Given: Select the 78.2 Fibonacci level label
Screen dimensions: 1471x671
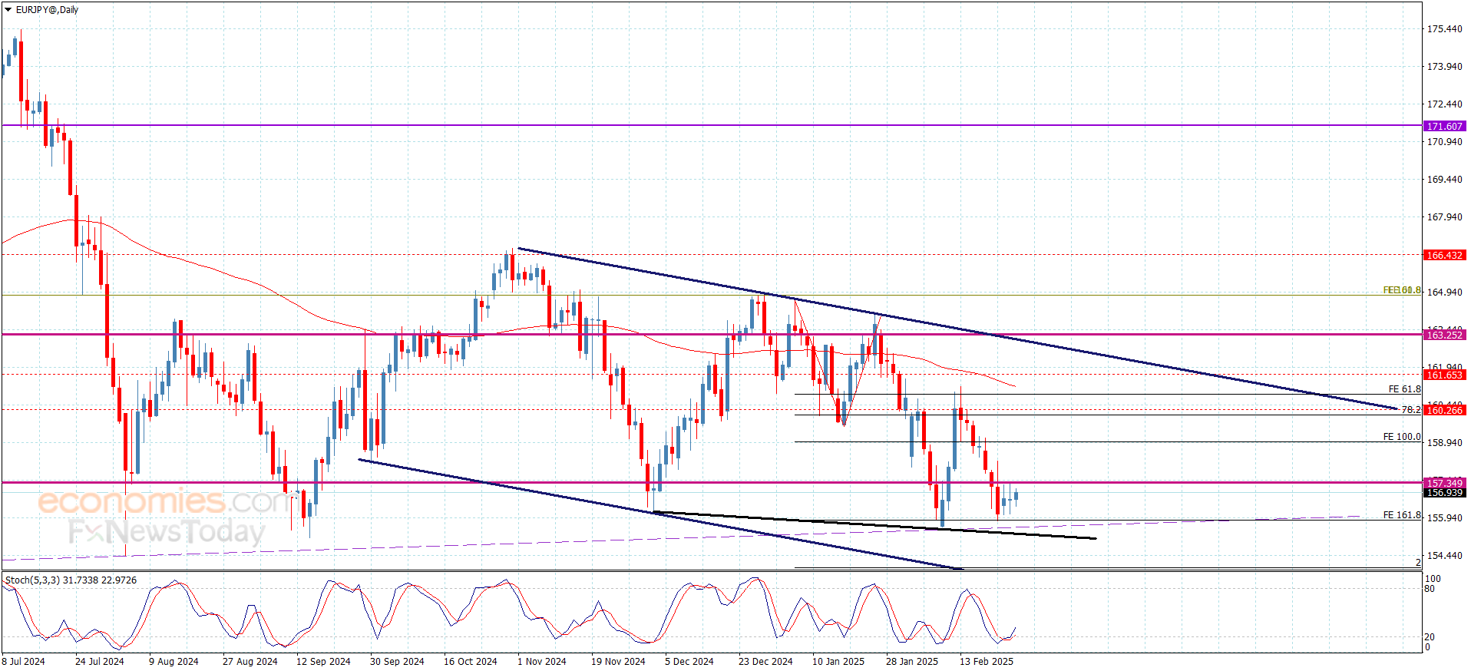Looking at the screenshot, I should click(x=1411, y=410).
